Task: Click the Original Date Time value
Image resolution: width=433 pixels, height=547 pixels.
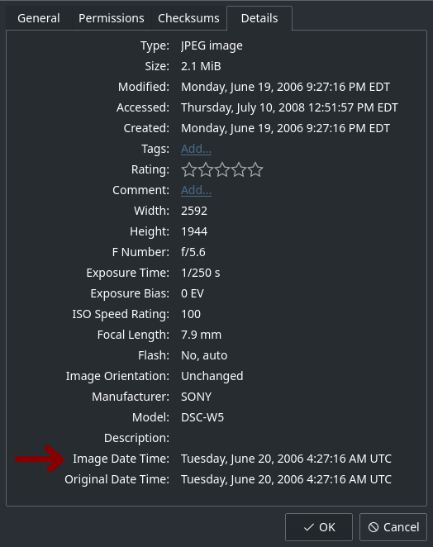Action: pos(286,479)
